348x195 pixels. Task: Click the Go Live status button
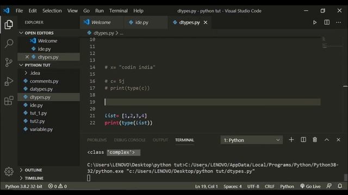coord(310,186)
